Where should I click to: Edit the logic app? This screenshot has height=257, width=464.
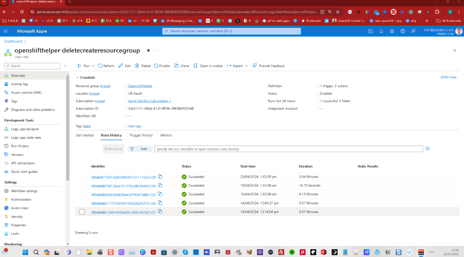pyautogui.click(x=124, y=66)
